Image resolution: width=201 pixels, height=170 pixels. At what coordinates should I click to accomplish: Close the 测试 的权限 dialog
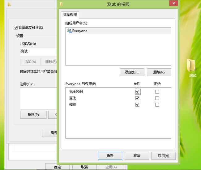click(x=173, y=3)
